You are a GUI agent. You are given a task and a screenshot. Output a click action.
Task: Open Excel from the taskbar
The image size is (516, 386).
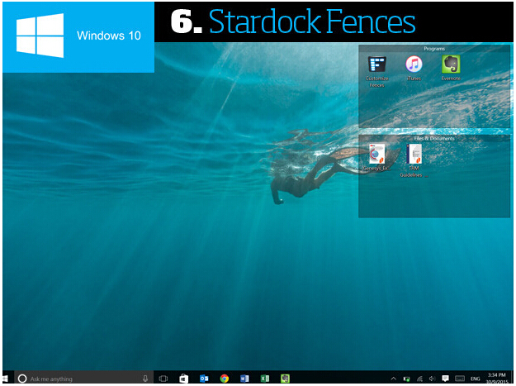[x=264, y=379]
